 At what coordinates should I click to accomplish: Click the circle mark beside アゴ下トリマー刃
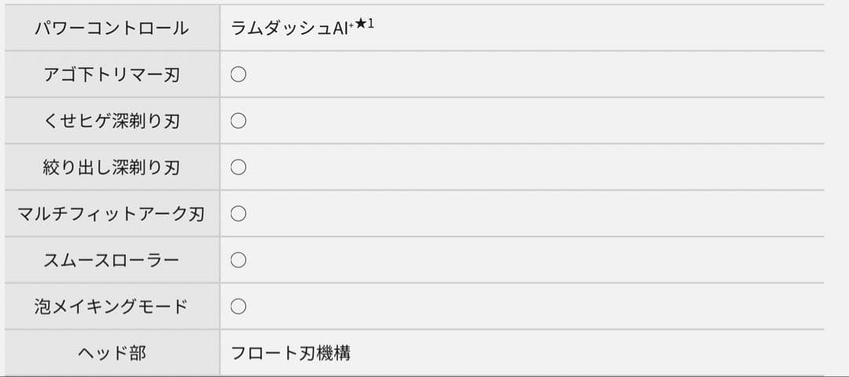238,75
